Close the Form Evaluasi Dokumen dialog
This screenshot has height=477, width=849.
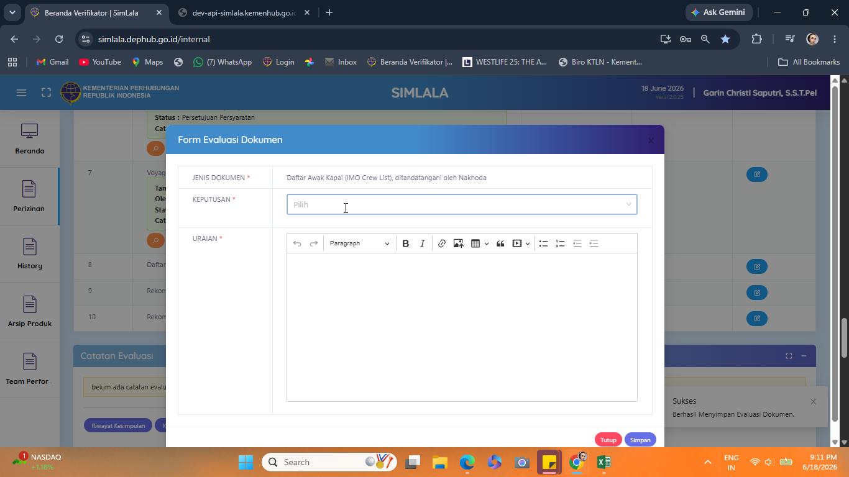(x=651, y=140)
